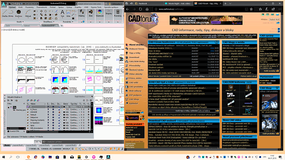Open the Download link on CADfórum
Image resolution: width=285 pixels, height=160 pixels.
tap(134, 57)
